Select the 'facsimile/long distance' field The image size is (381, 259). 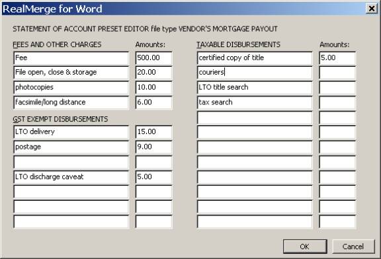pyautogui.click(x=71, y=102)
